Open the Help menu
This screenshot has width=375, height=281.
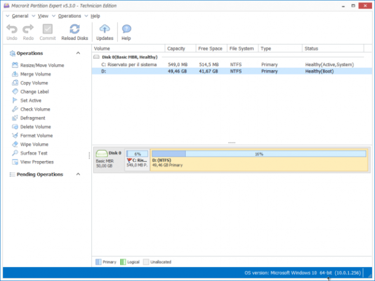[95, 16]
